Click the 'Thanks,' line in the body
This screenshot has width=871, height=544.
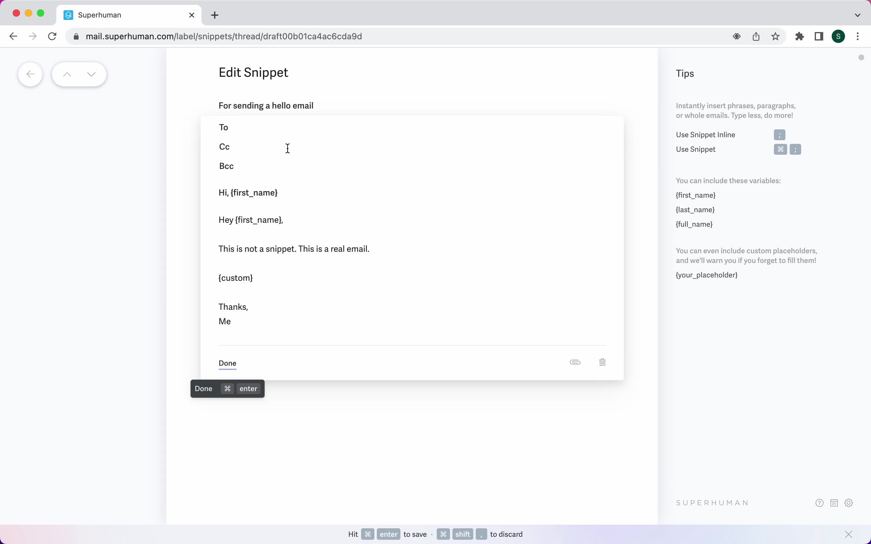click(233, 307)
